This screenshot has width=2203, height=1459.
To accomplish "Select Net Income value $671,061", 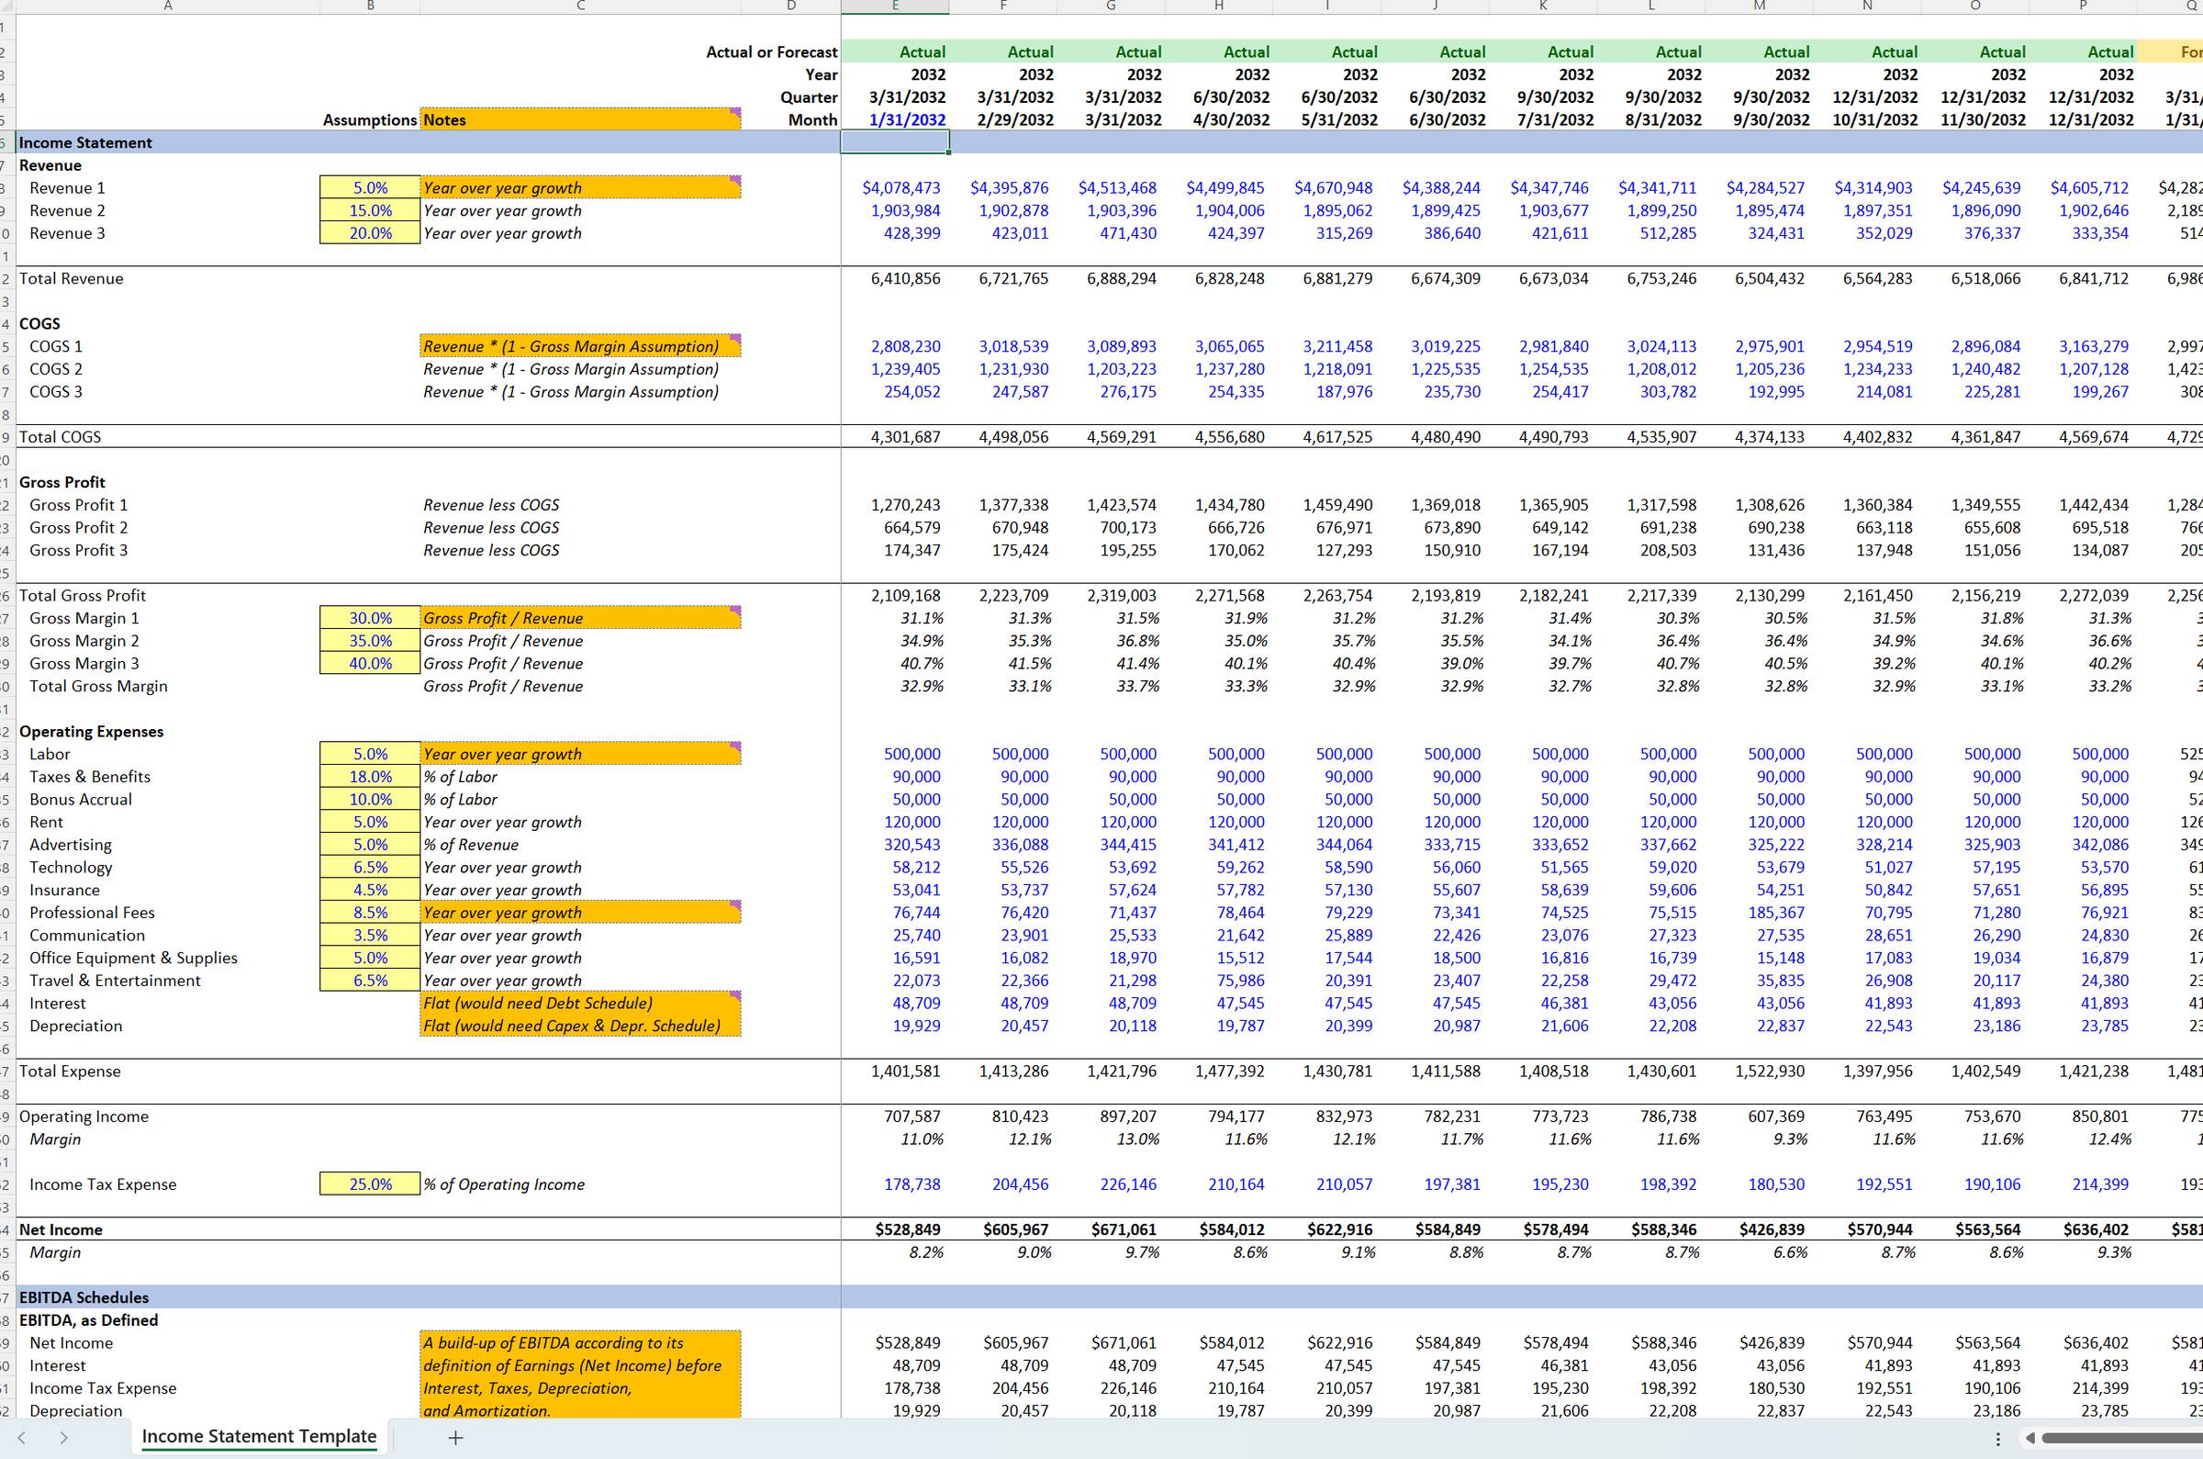I will click(x=1112, y=1230).
